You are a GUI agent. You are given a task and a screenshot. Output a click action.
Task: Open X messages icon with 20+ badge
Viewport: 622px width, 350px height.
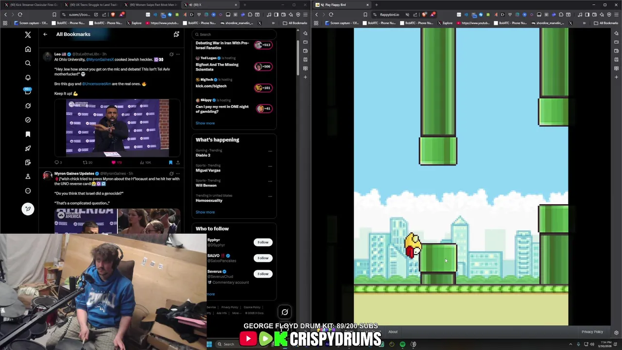[28, 91]
